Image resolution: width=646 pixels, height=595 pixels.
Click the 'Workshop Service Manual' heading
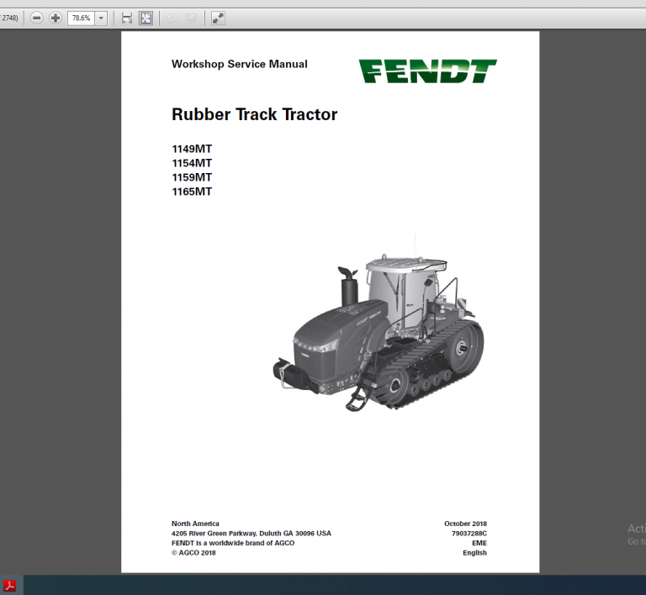tap(240, 64)
